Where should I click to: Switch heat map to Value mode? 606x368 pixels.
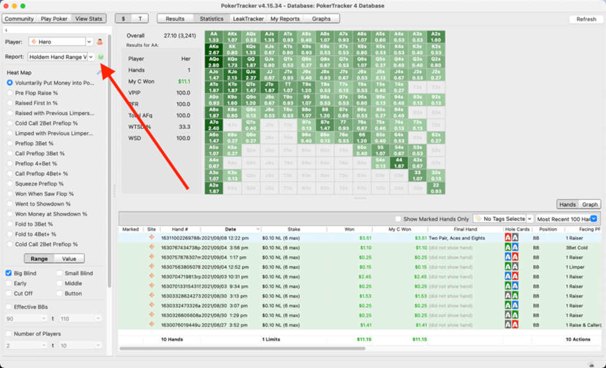69,259
